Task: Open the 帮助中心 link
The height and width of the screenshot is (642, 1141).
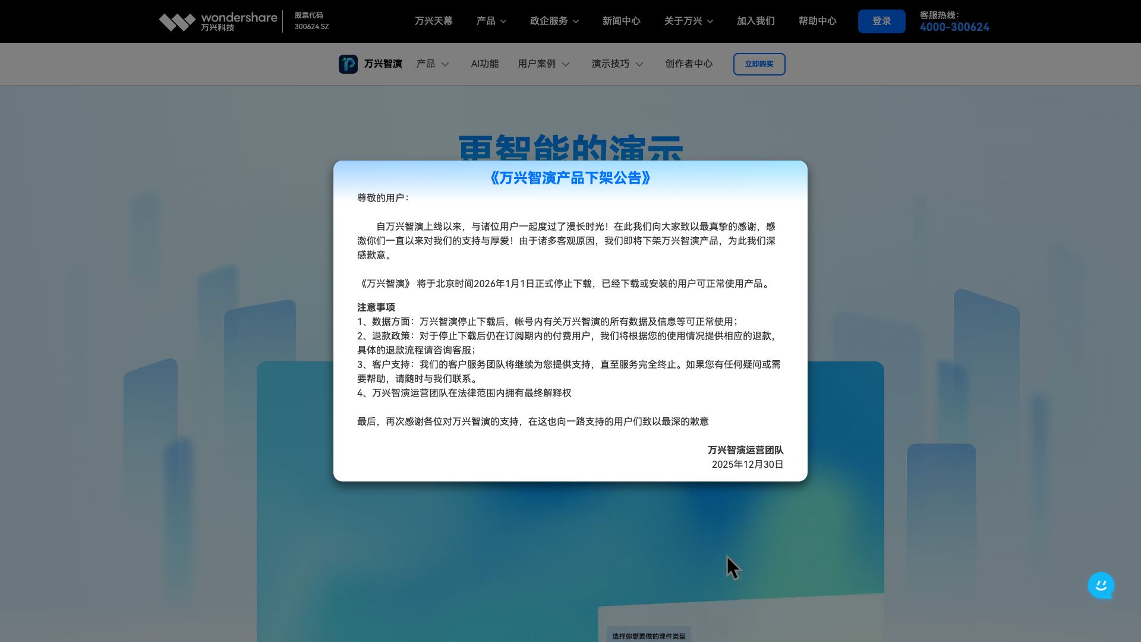Action: click(817, 21)
